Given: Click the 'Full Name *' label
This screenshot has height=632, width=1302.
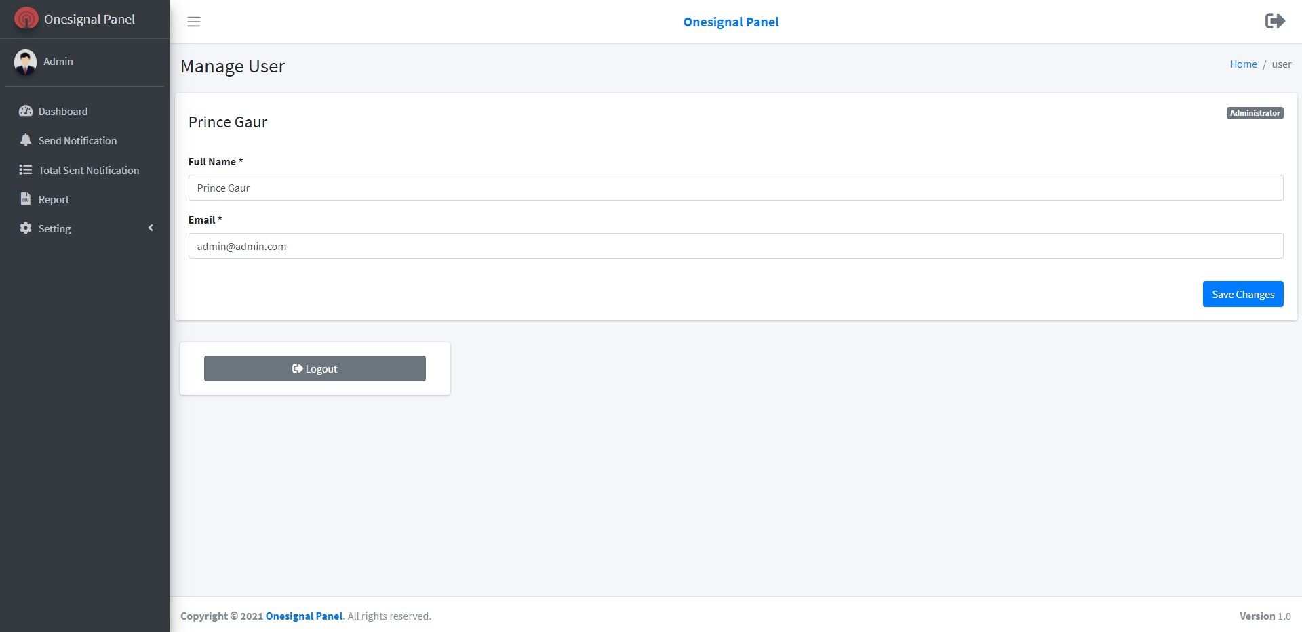Looking at the screenshot, I should [216, 162].
